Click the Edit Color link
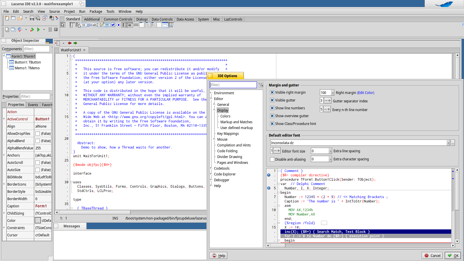Screen dimensions: 464x261 [x=366, y=93]
